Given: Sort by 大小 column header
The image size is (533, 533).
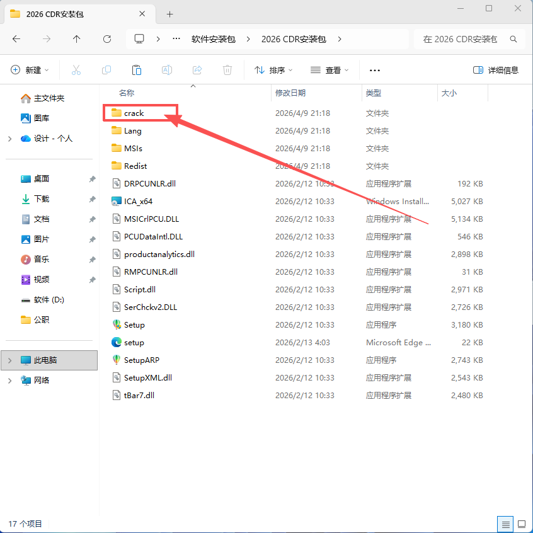Looking at the screenshot, I should 449,93.
